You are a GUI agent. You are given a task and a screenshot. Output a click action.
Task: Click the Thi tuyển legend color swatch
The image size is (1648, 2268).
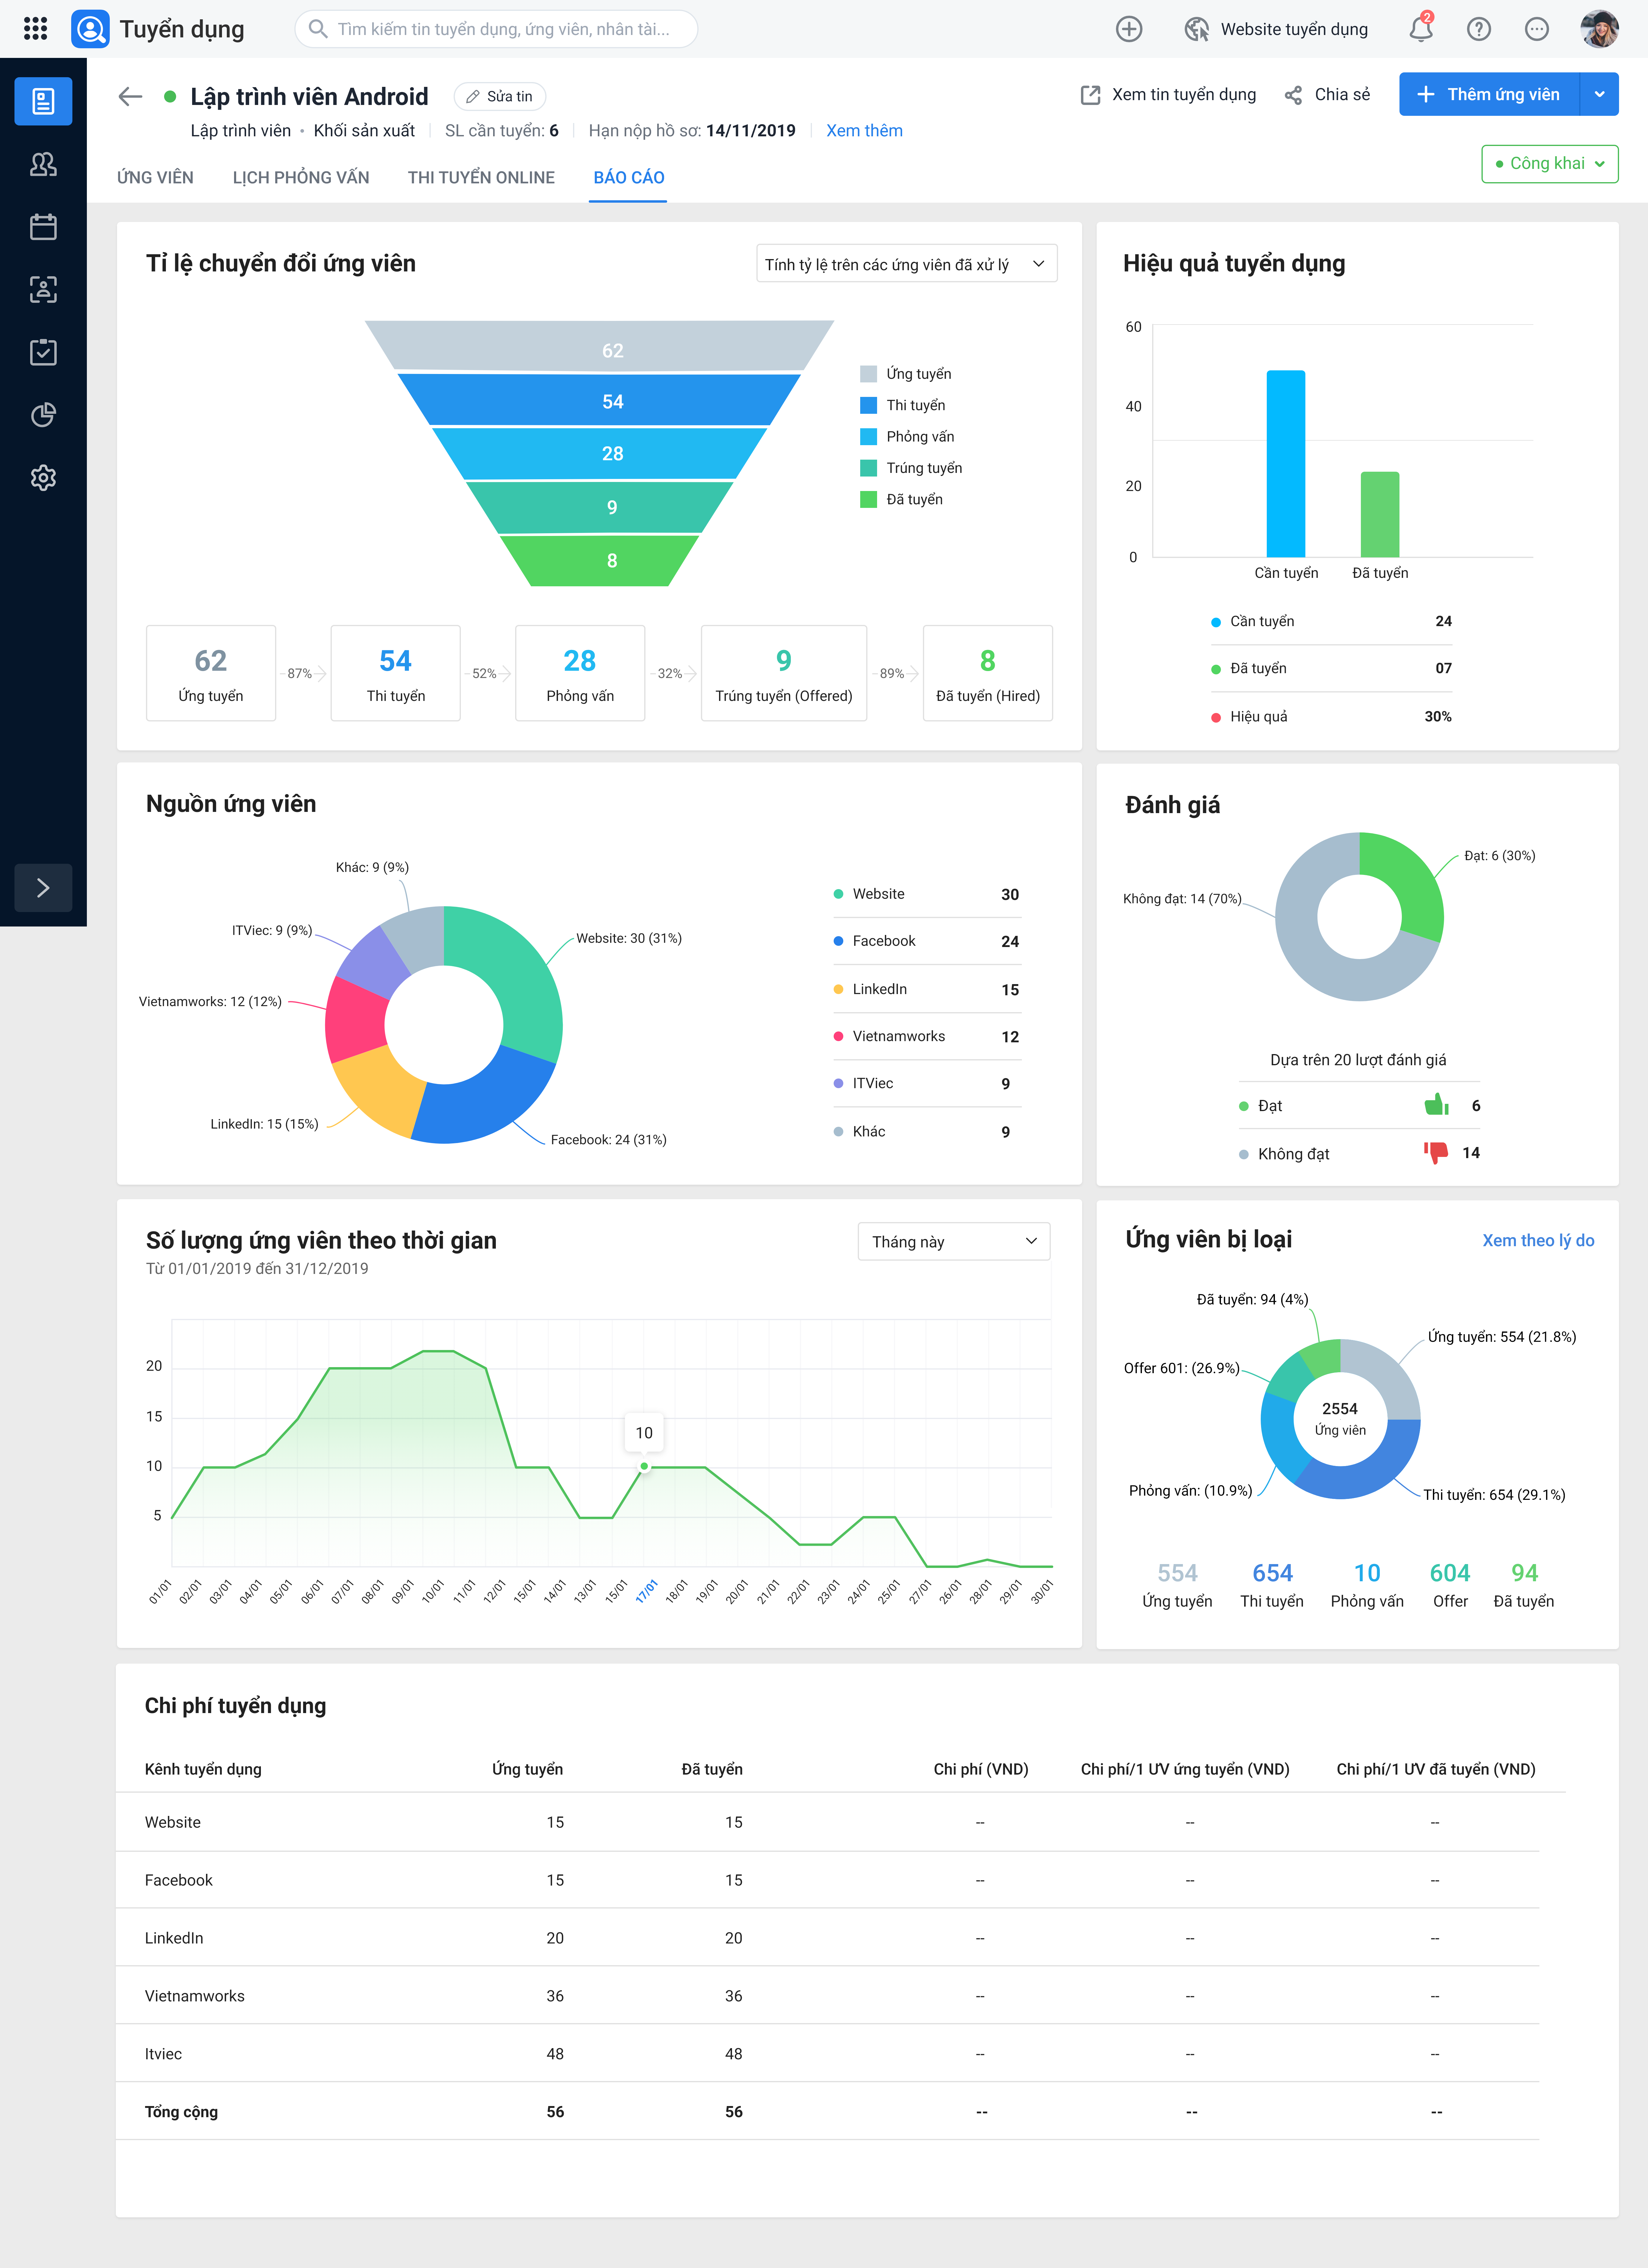(x=868, y=405)
